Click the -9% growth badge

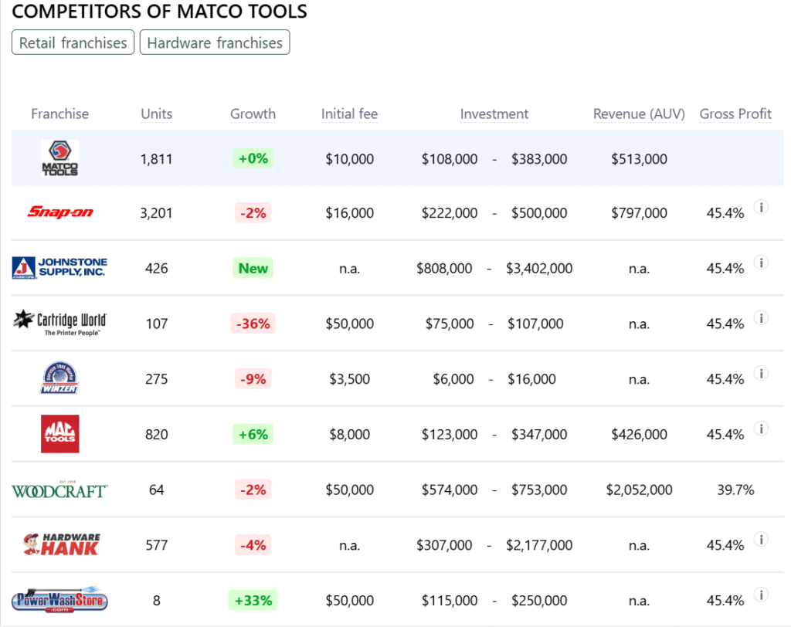(x=253, y=379)
